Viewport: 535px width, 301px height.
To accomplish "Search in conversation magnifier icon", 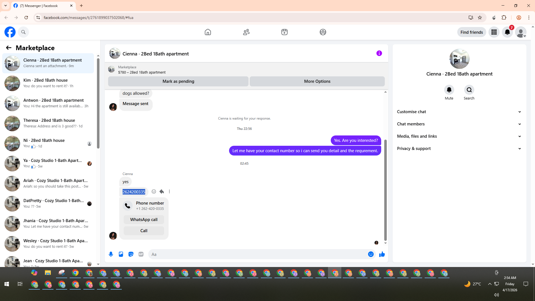I will pyautogui.click(x=469, y=90).
